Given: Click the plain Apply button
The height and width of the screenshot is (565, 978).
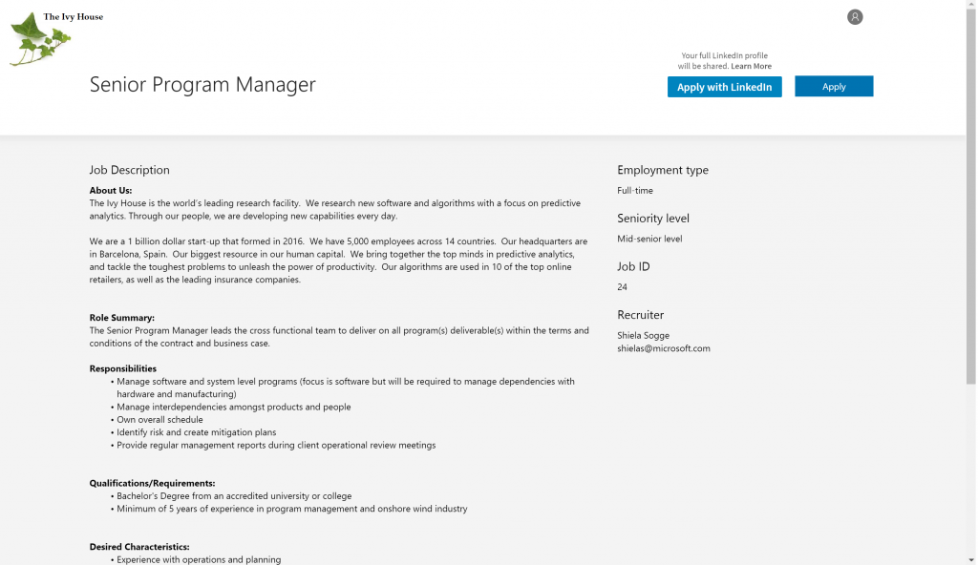Looking at the screenshot, I should 834,87.
